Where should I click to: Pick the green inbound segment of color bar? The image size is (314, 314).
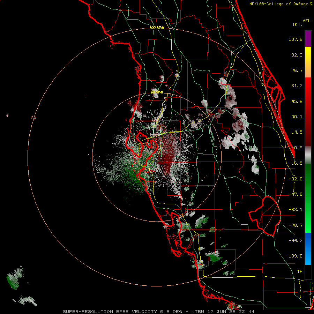[308, 198]
